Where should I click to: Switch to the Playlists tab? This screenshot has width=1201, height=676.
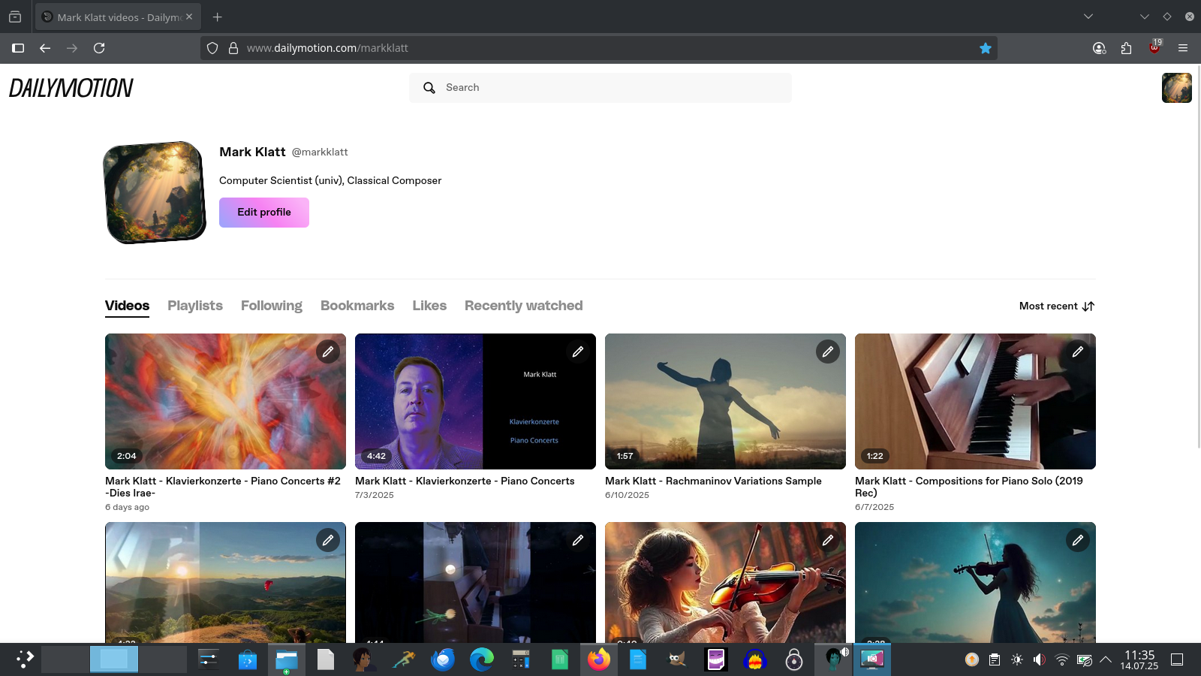coord(195,306)
